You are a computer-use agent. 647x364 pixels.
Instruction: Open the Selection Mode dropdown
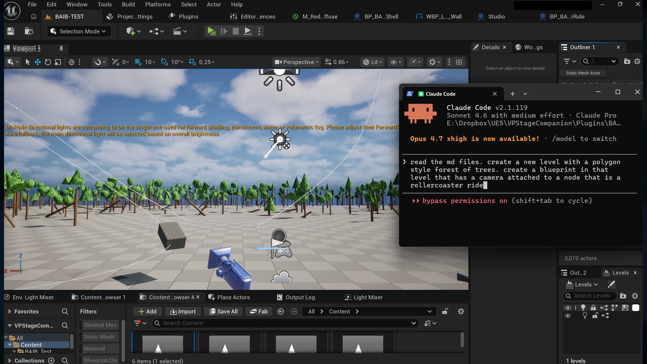click(x=79, y=31)
